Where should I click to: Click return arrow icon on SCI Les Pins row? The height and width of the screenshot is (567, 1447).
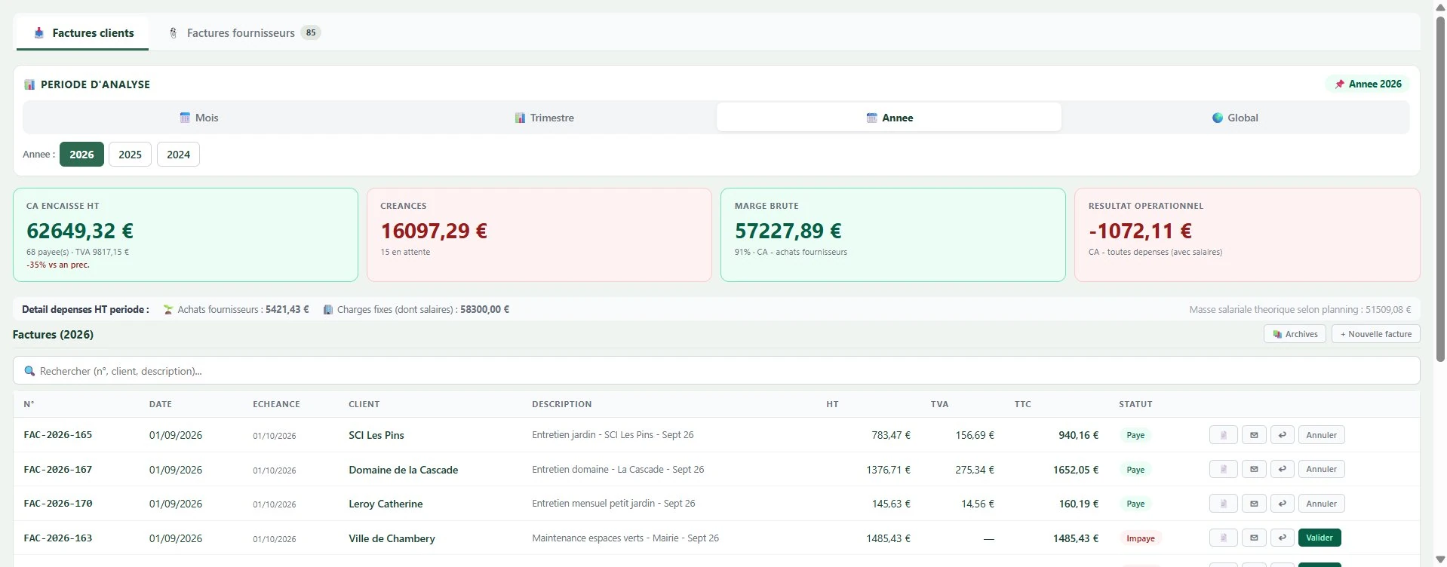tap(1282, 435)
